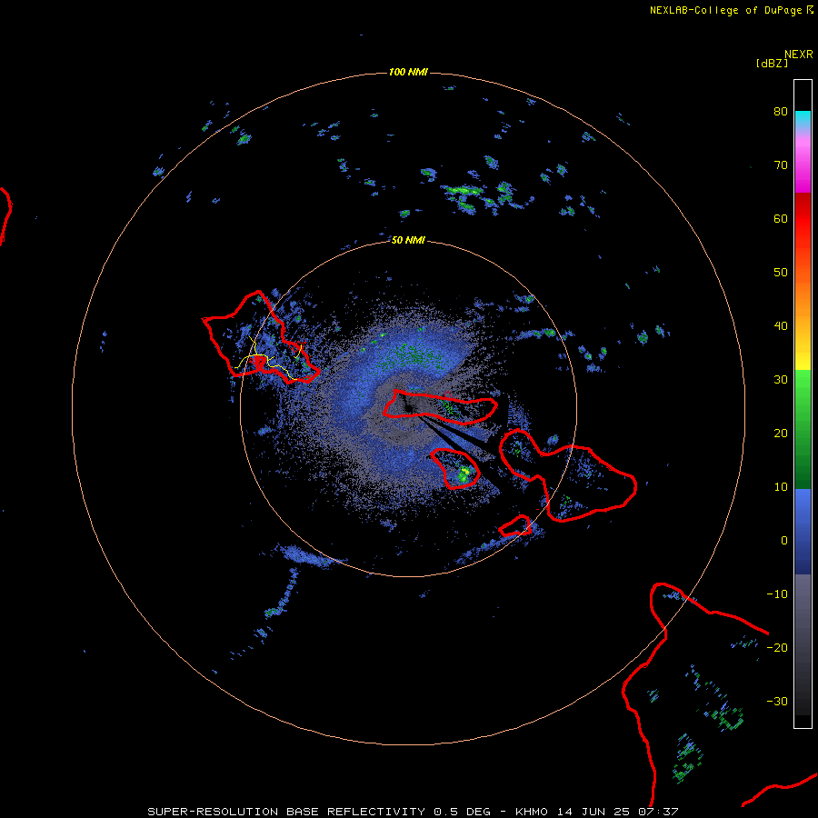Screen dimensions: 818x818
Task: Click the 60 value on the dBZ scale
Action: 781,218
